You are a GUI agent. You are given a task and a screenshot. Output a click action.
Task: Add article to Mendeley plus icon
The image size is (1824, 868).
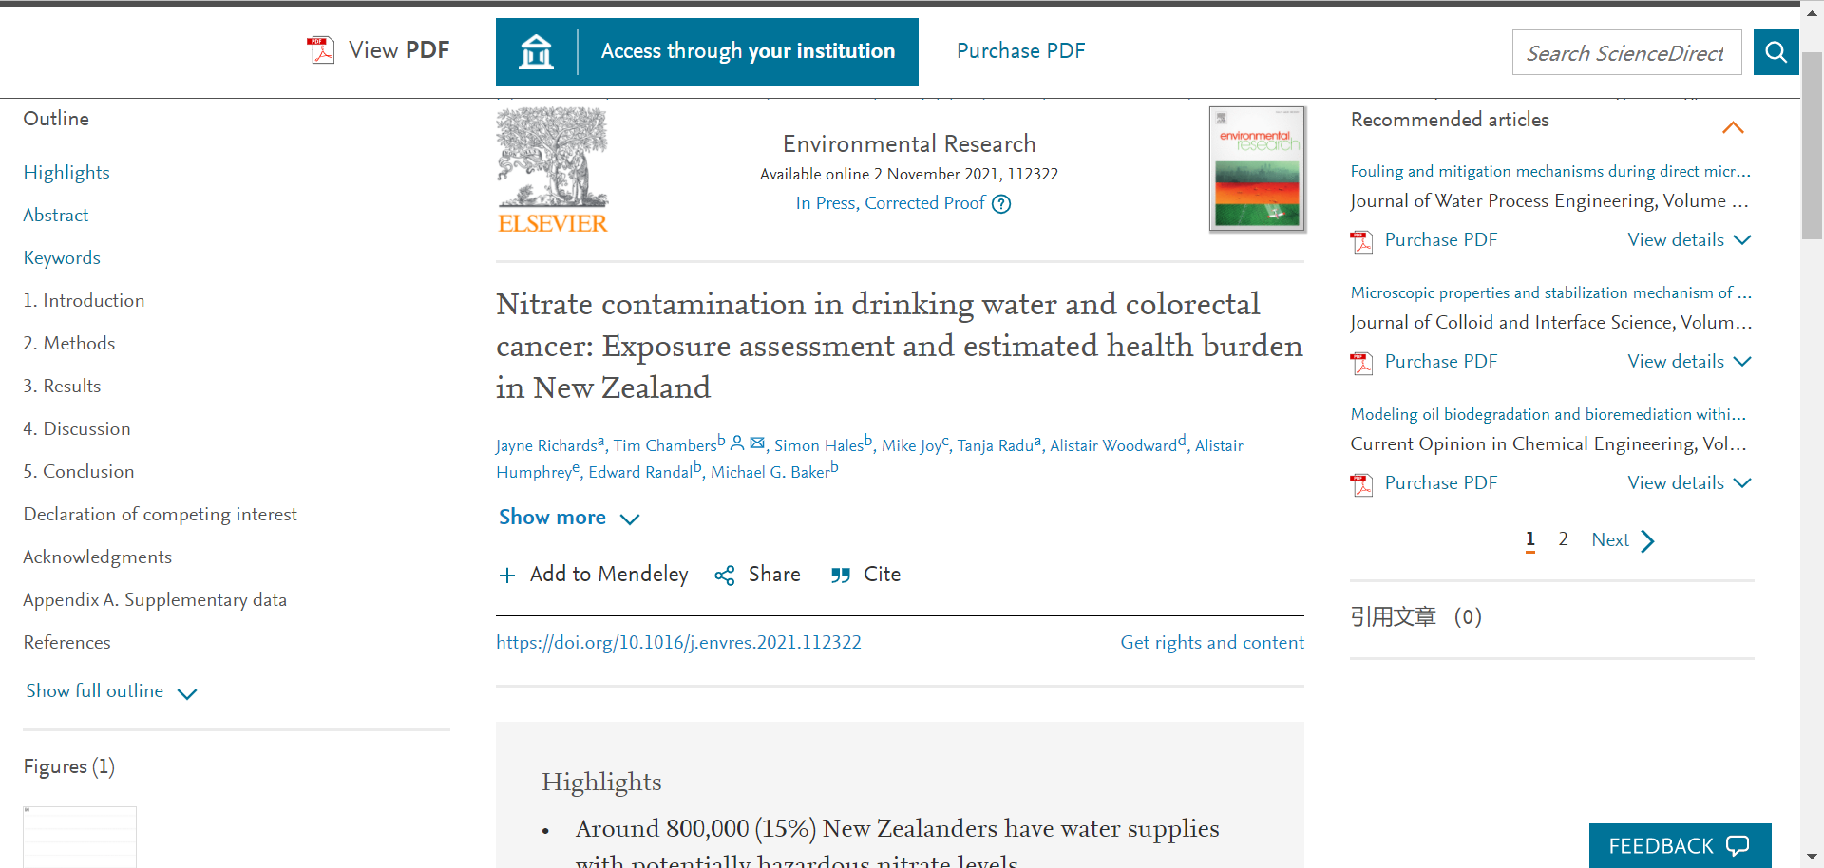tap(507, 576)
